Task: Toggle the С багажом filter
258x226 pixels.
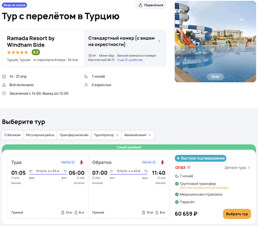Action: point(12,135)
